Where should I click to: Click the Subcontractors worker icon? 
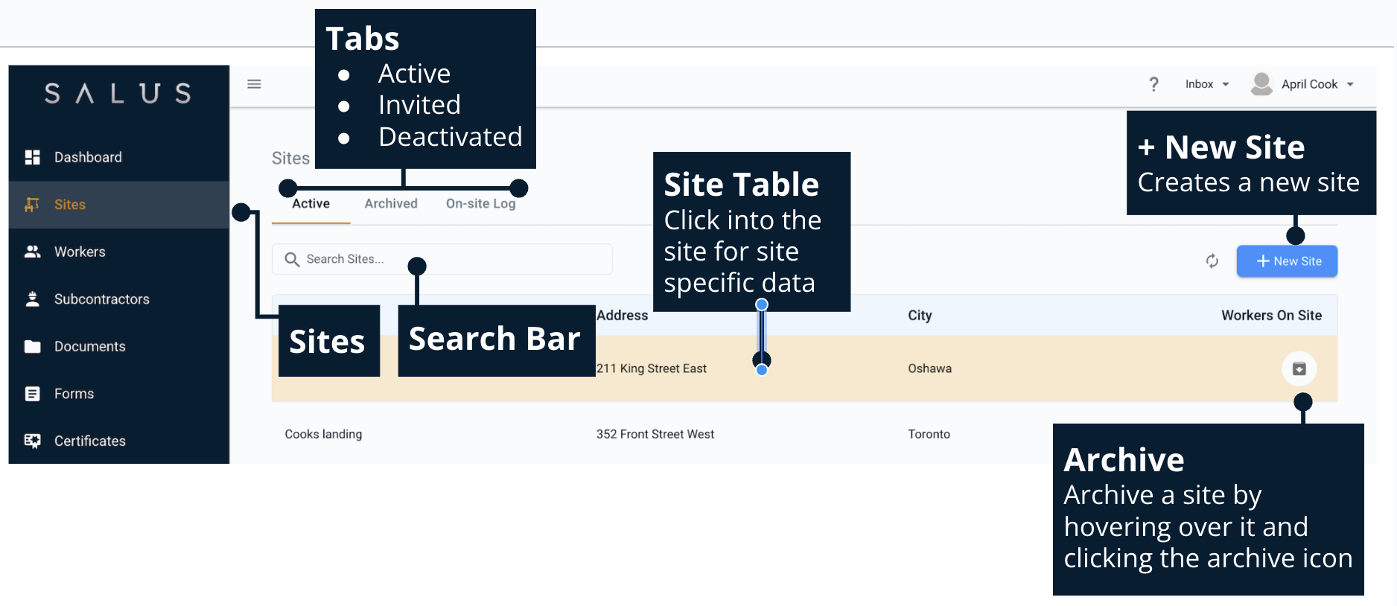tap(32, 299)
